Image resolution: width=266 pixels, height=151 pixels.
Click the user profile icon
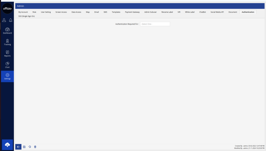4,20
